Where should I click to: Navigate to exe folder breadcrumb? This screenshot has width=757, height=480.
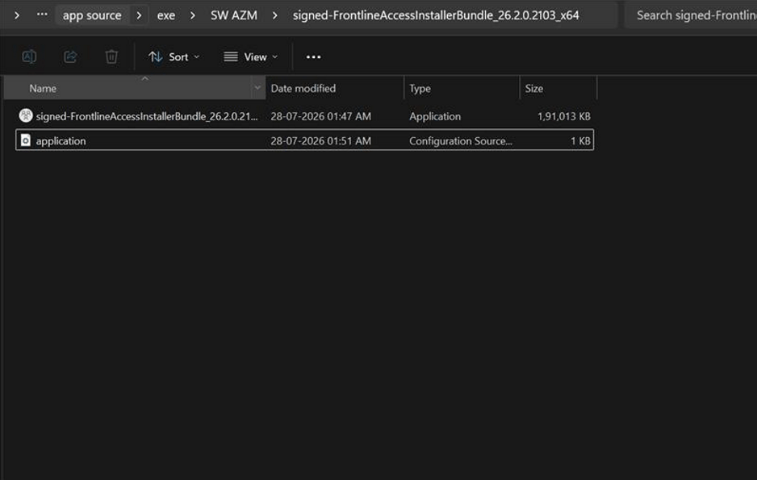pyautogui.click(x=166, y=15)
